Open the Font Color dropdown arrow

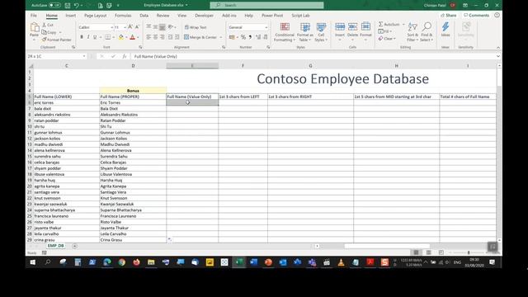[138, 37]
